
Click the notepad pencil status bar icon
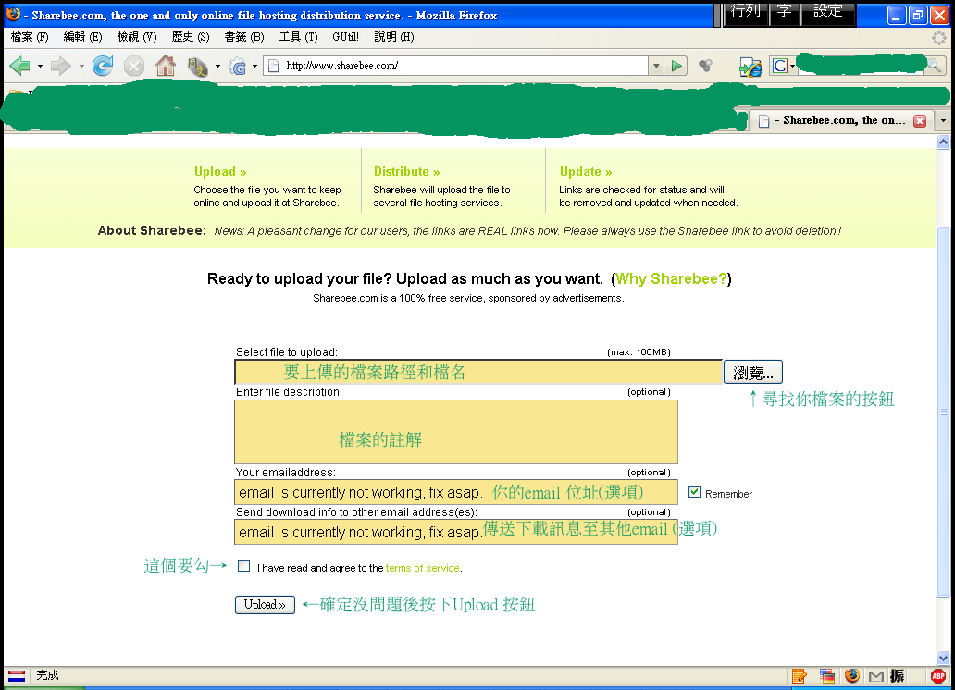pyautogui.click(x=800, y=675)
